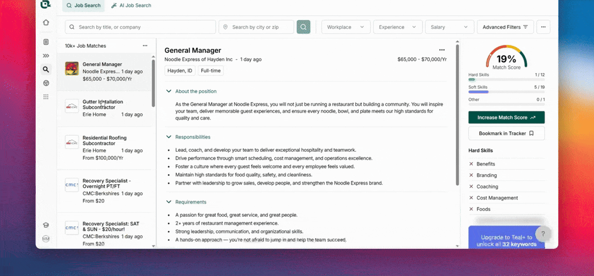Open the Experience filter dropdown
The image size is (594, 276).
click(x=398, y=27)
